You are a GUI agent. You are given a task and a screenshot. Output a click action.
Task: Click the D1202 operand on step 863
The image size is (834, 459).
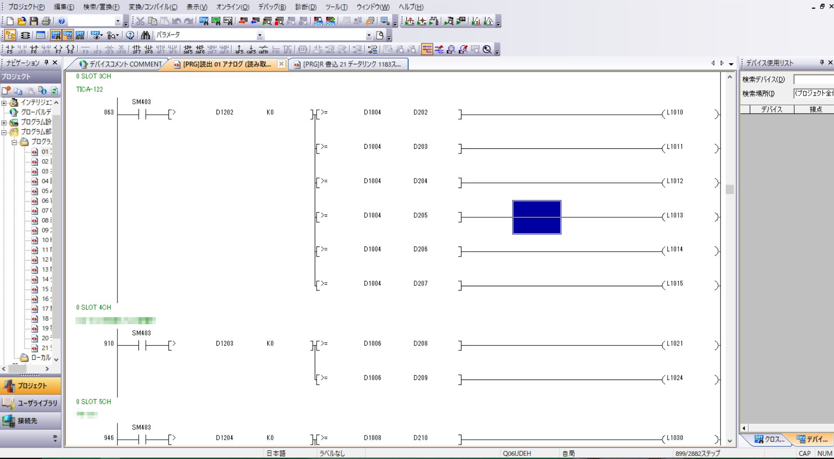click(x=224, y=112)
